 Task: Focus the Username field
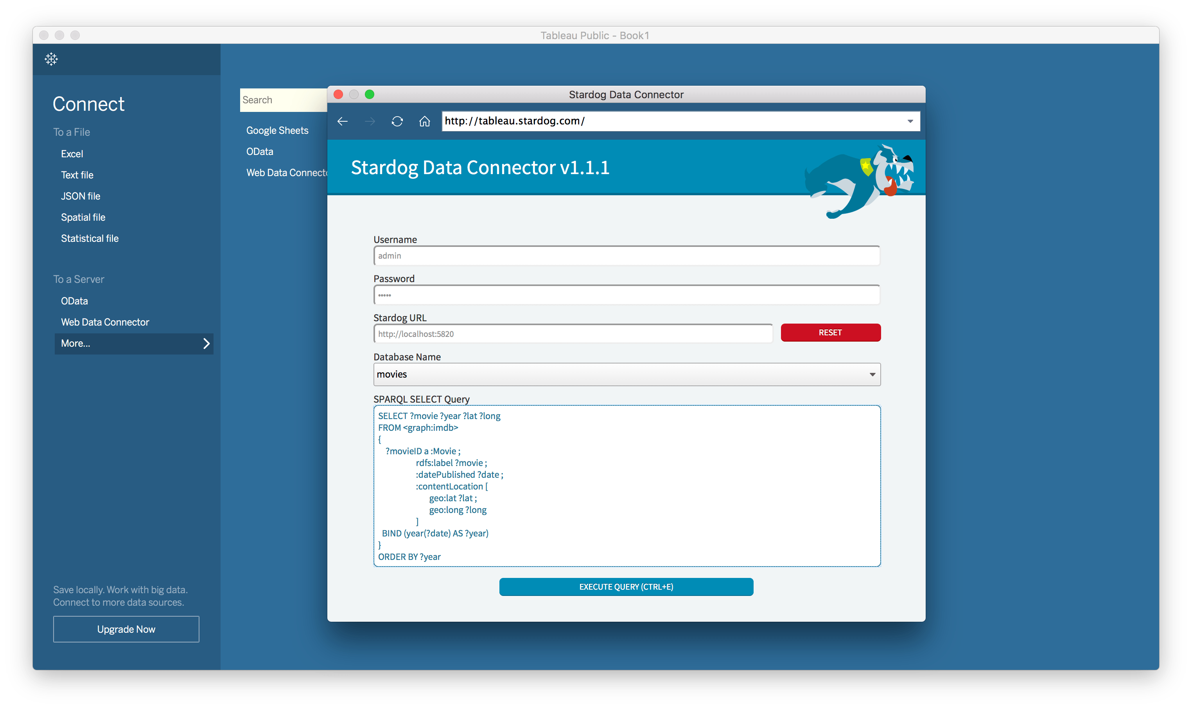[x=627, y=256]
